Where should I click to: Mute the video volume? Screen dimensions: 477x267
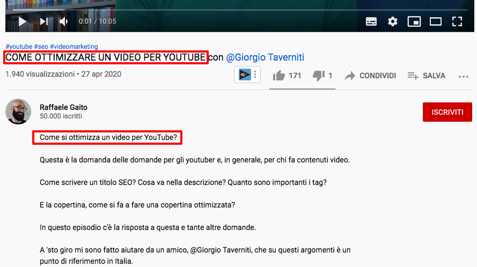(x=63, y=21)
